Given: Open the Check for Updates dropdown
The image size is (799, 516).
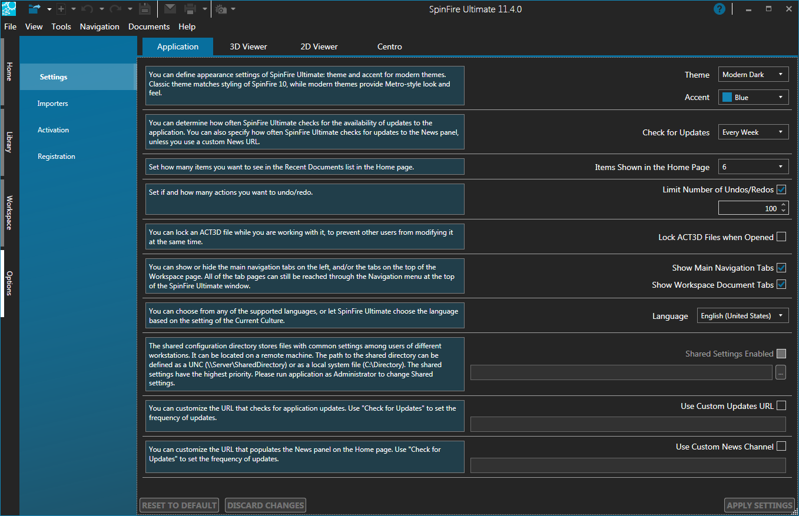Looking at the screenshot, I should pyautogui.click(x=753, y=132).
